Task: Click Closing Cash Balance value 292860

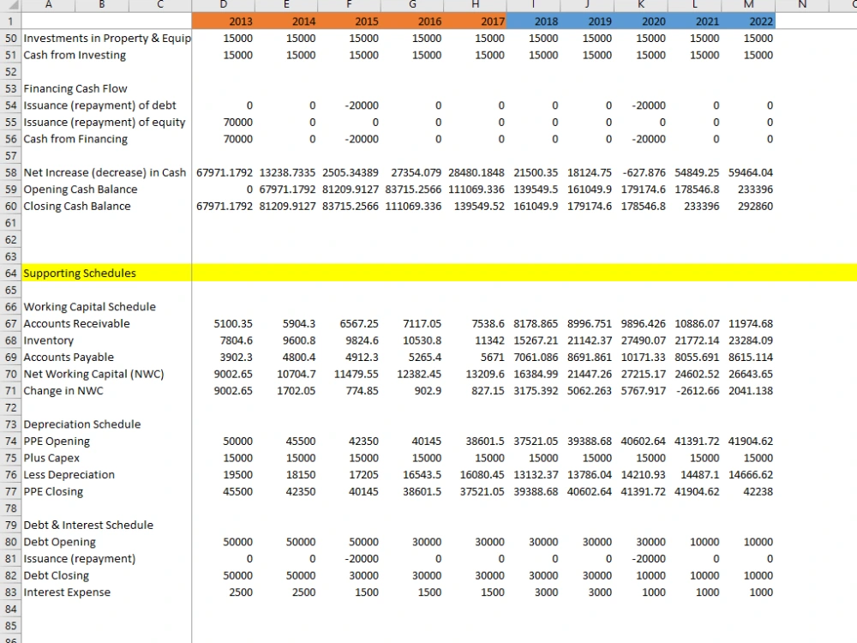Action: coord(755,206)
